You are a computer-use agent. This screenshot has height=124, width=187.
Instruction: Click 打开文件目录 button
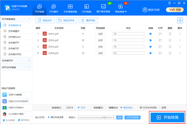click(132, 117)
